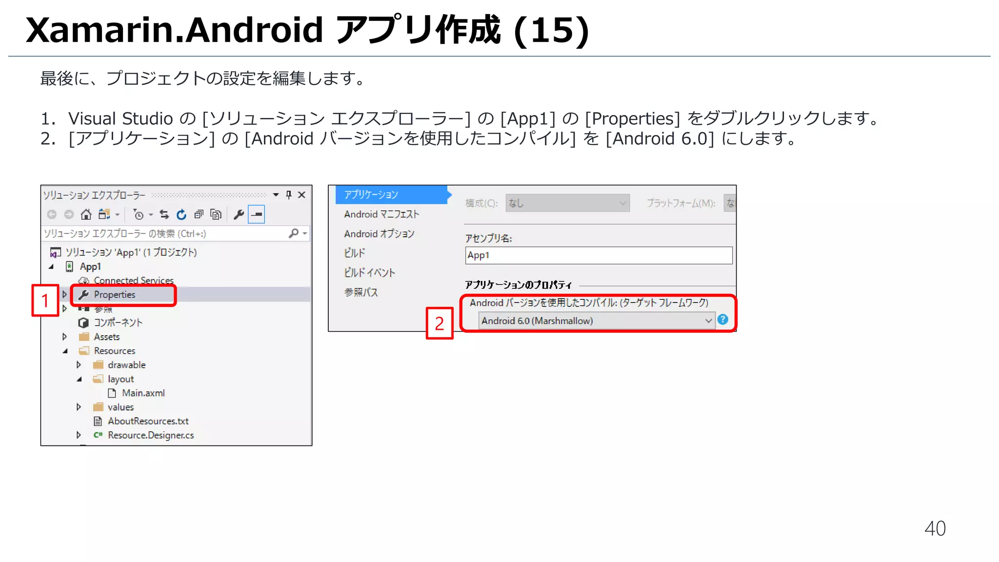
Task: Select Connected Services in the tree
Action: coord(134,281)
